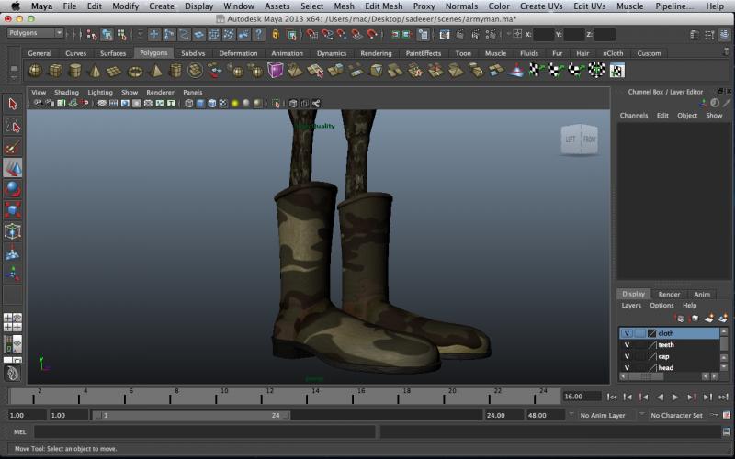735x459 pixels.
Task: Click the polygon torus shelf icon
Action: pyautogui.click(x=135, y=71)
